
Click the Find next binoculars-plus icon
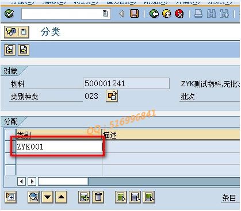tap(224, 14)
